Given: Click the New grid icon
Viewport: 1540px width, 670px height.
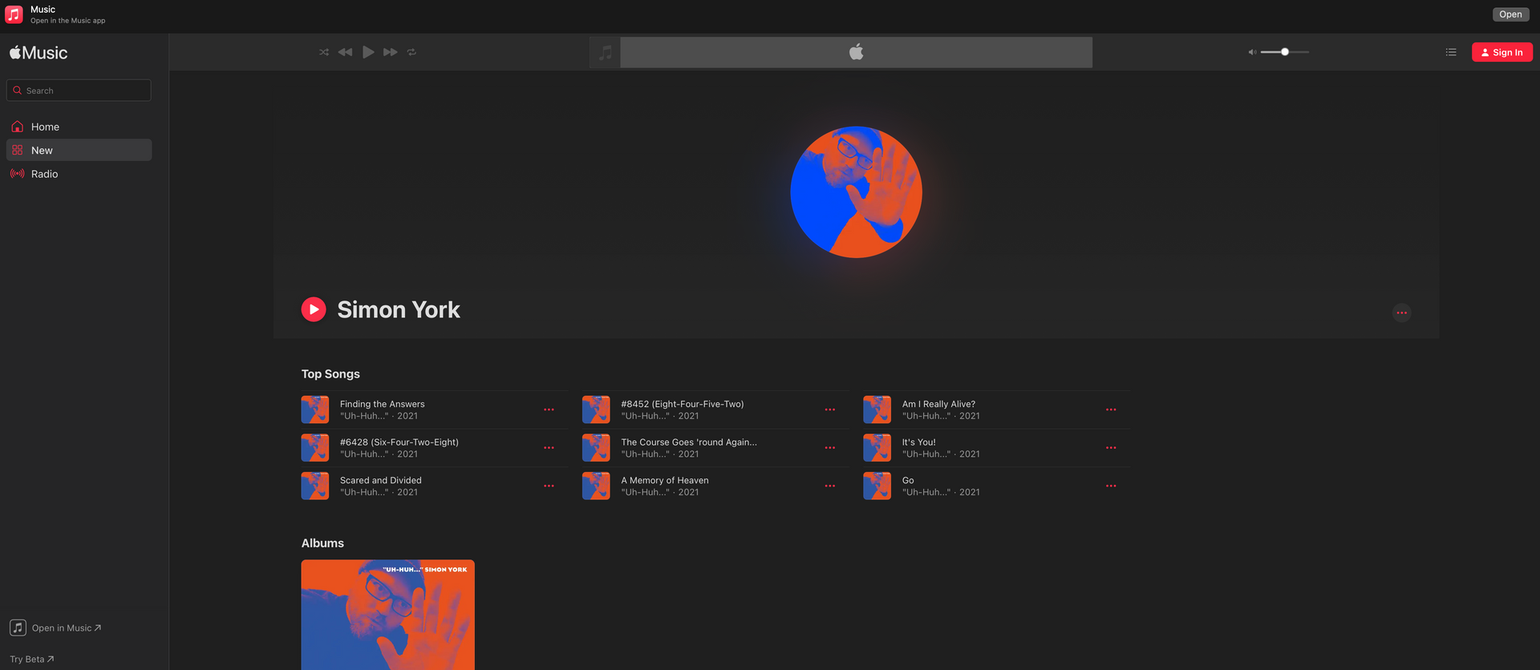Looking at the screenshot, I should [18, 150].
